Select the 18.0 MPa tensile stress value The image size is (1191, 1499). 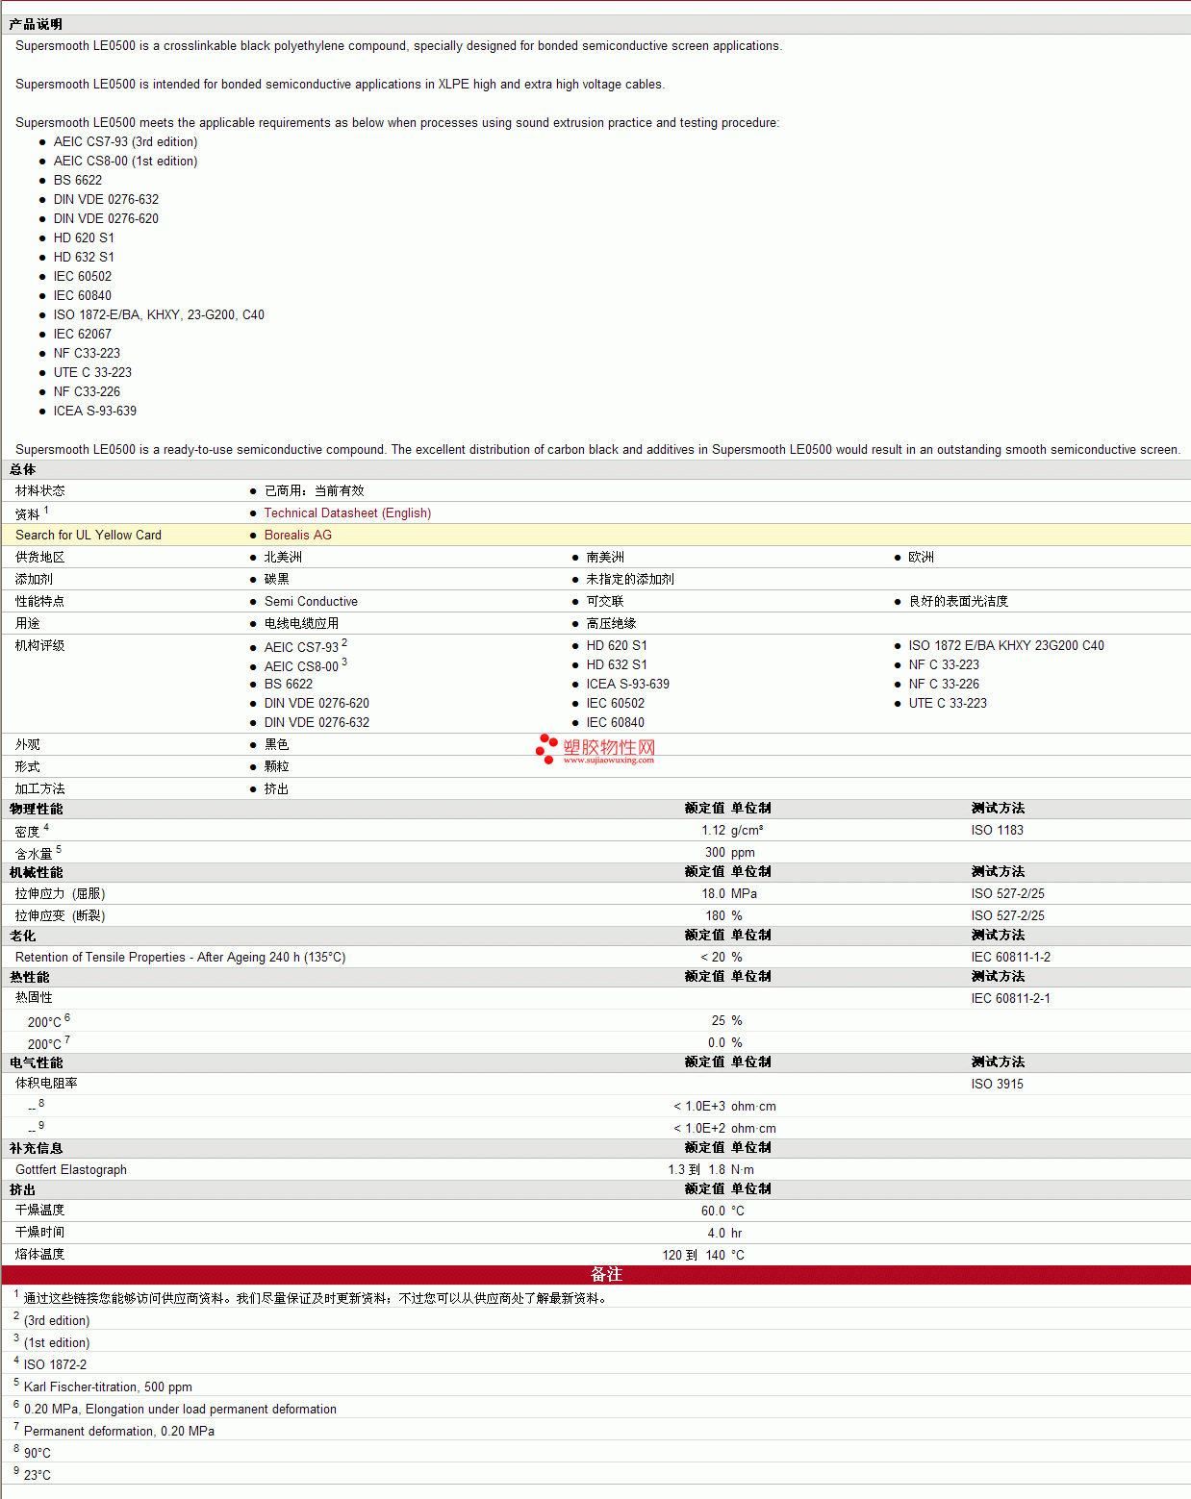pyautogui.click(x=729, y=894)
